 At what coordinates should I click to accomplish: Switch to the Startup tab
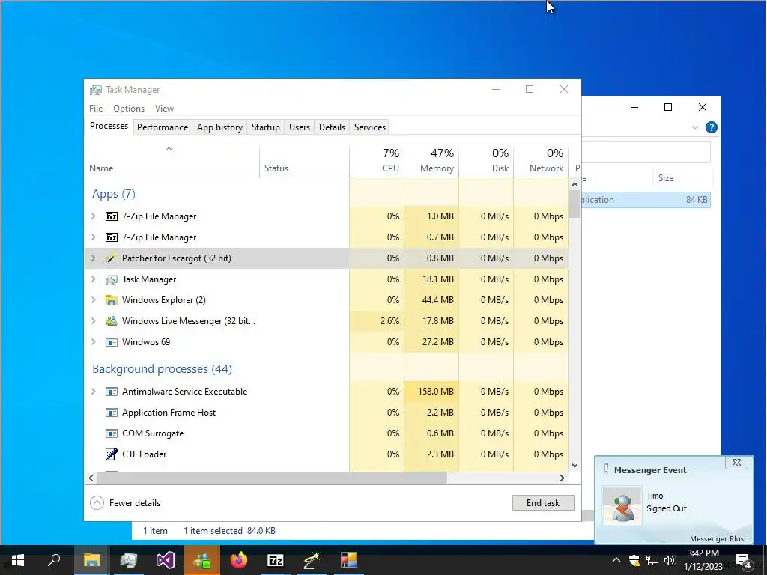pos(266,127)
